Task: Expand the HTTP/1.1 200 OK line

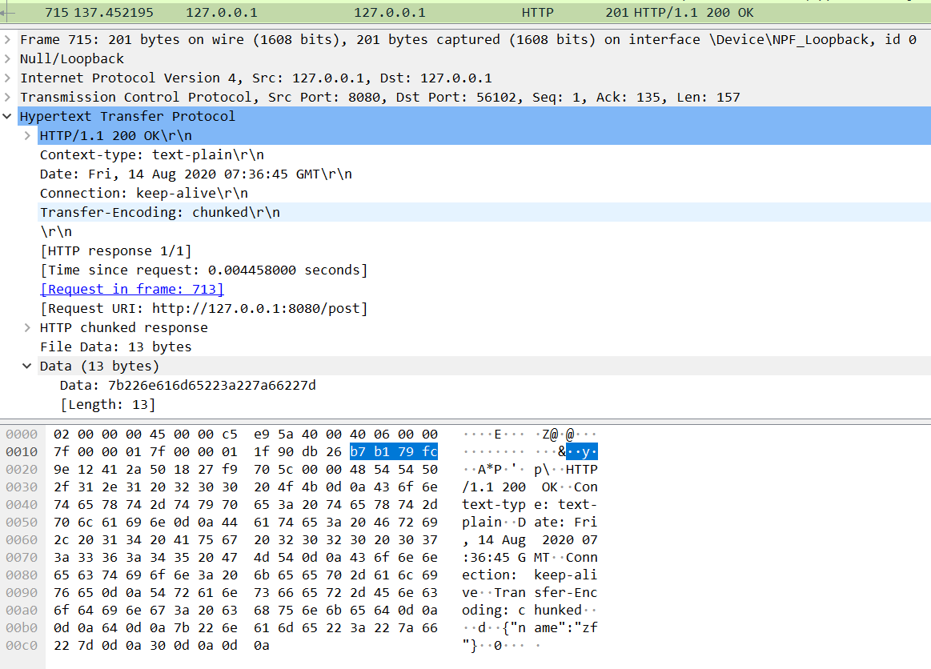Action: 27,135
